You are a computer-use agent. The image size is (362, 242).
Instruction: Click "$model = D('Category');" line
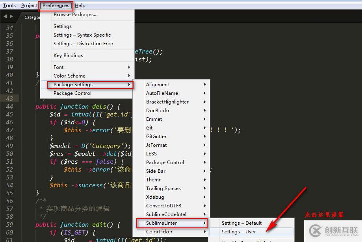click(x=90, y=146)
